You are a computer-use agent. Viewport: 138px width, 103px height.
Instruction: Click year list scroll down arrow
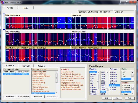(107, 93)
